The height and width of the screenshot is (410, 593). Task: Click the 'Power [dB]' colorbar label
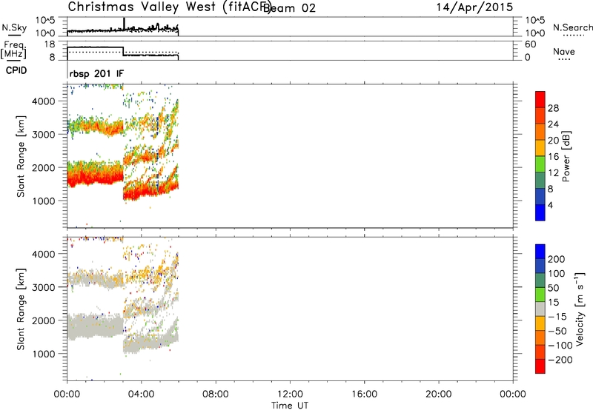[566, 156]
